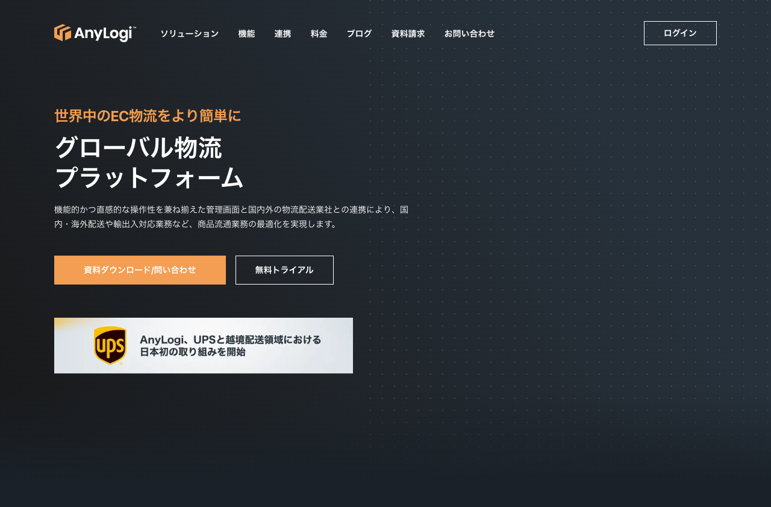Viewport: 771px width, 507px height.
Task: Open the ブログ section
Action: coord(359,34)
